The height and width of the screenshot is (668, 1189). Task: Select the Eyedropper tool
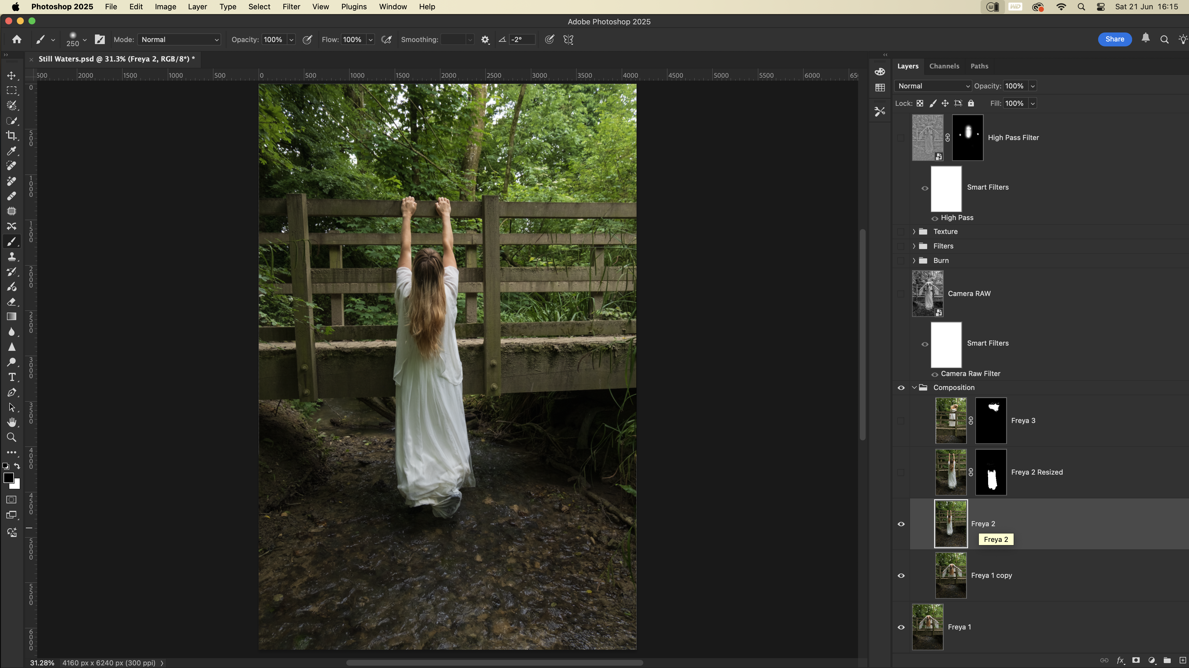pyautogui.click(x=12, y=151)
